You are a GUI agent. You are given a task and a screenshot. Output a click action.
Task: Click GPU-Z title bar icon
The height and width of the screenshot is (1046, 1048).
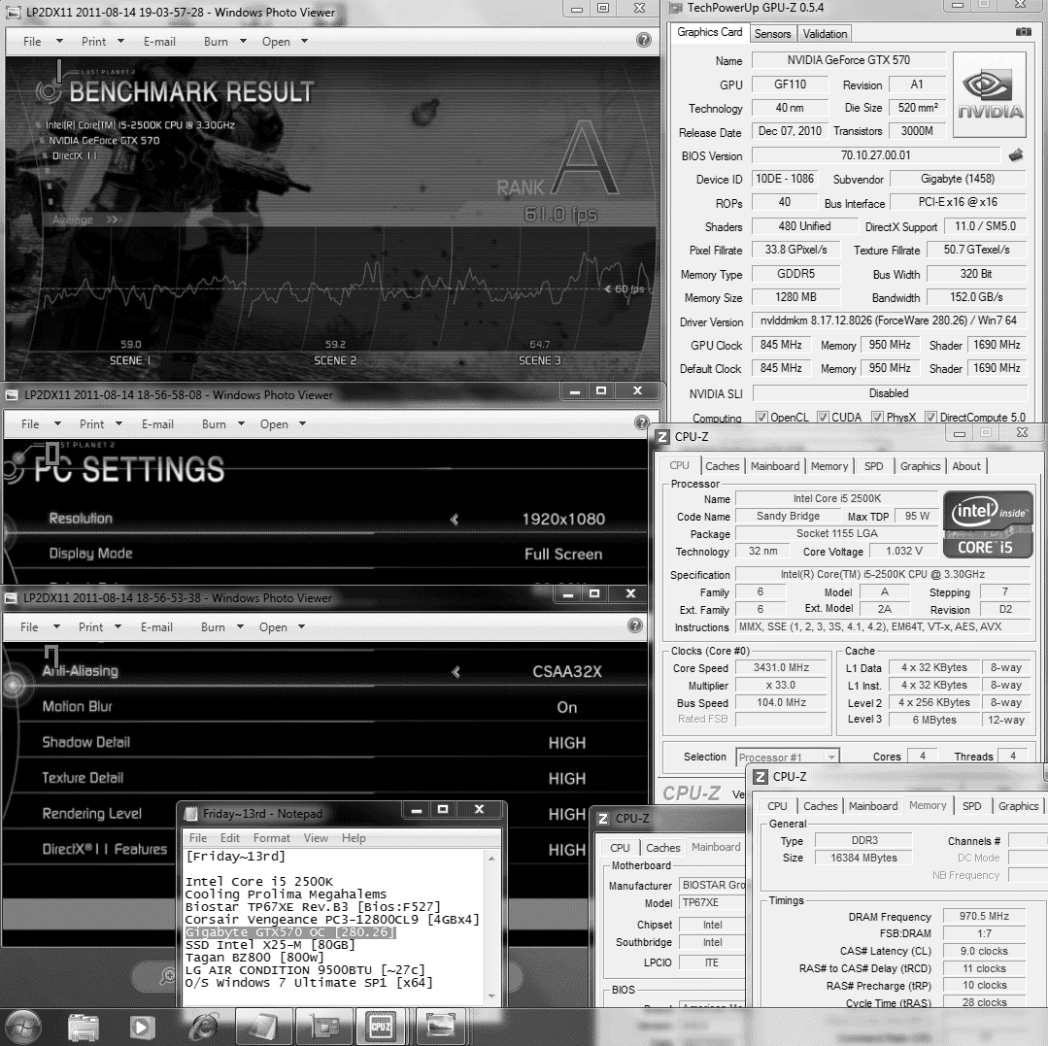pos(676,8)
